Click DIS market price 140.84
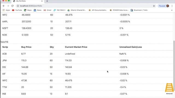This screenshot has height=98, width=175. [x=68, y=67]
